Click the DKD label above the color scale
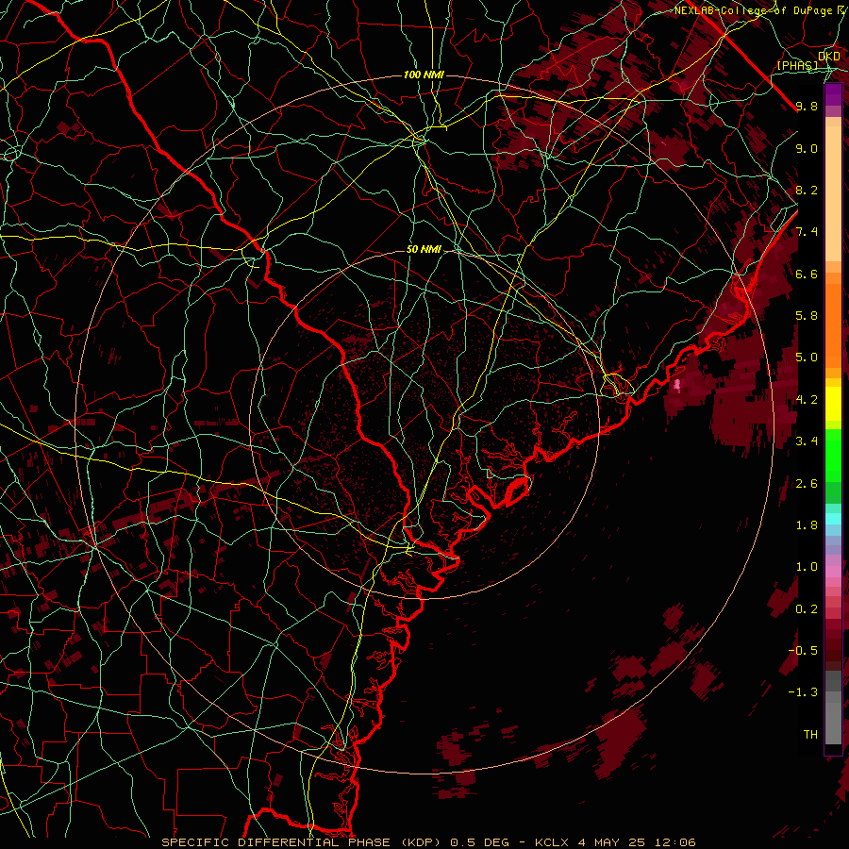This screenshot has width=849, height=849. (x=829, y=56)
